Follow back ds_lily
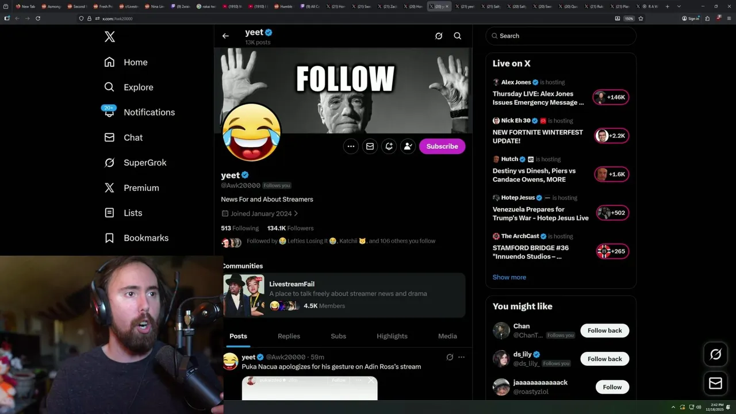The width and height of the screenshot is (736, 414). [x=605, y=359]
